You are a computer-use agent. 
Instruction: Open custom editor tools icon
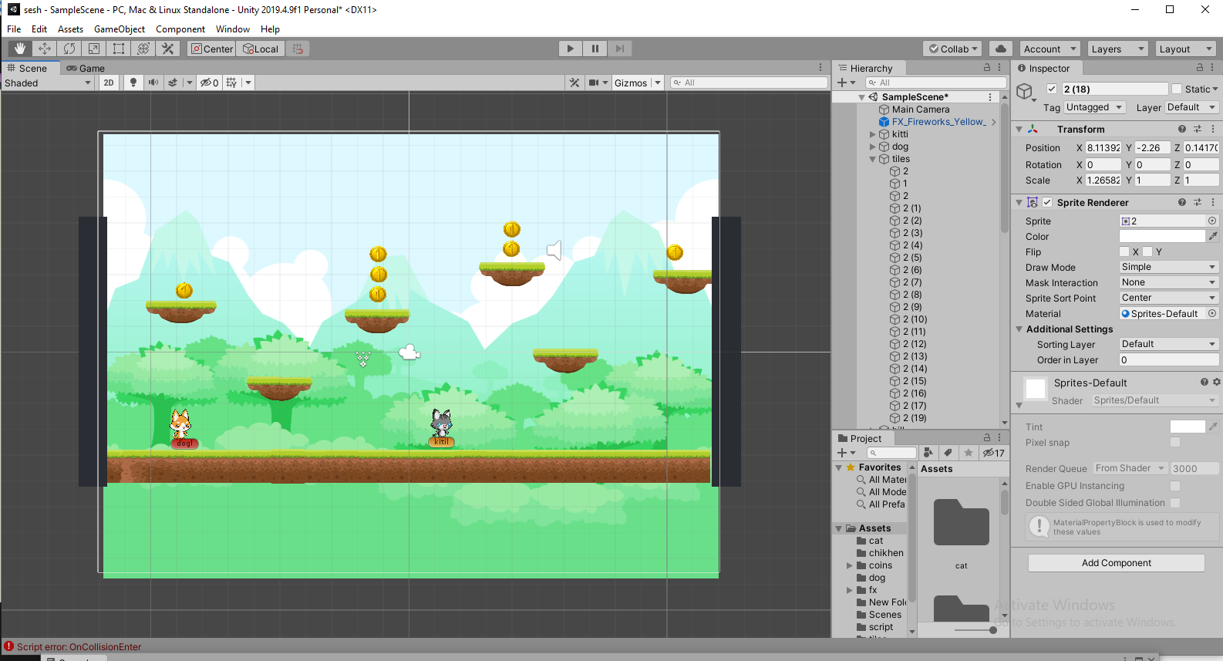pyautogui.click(x=168, y=49)
